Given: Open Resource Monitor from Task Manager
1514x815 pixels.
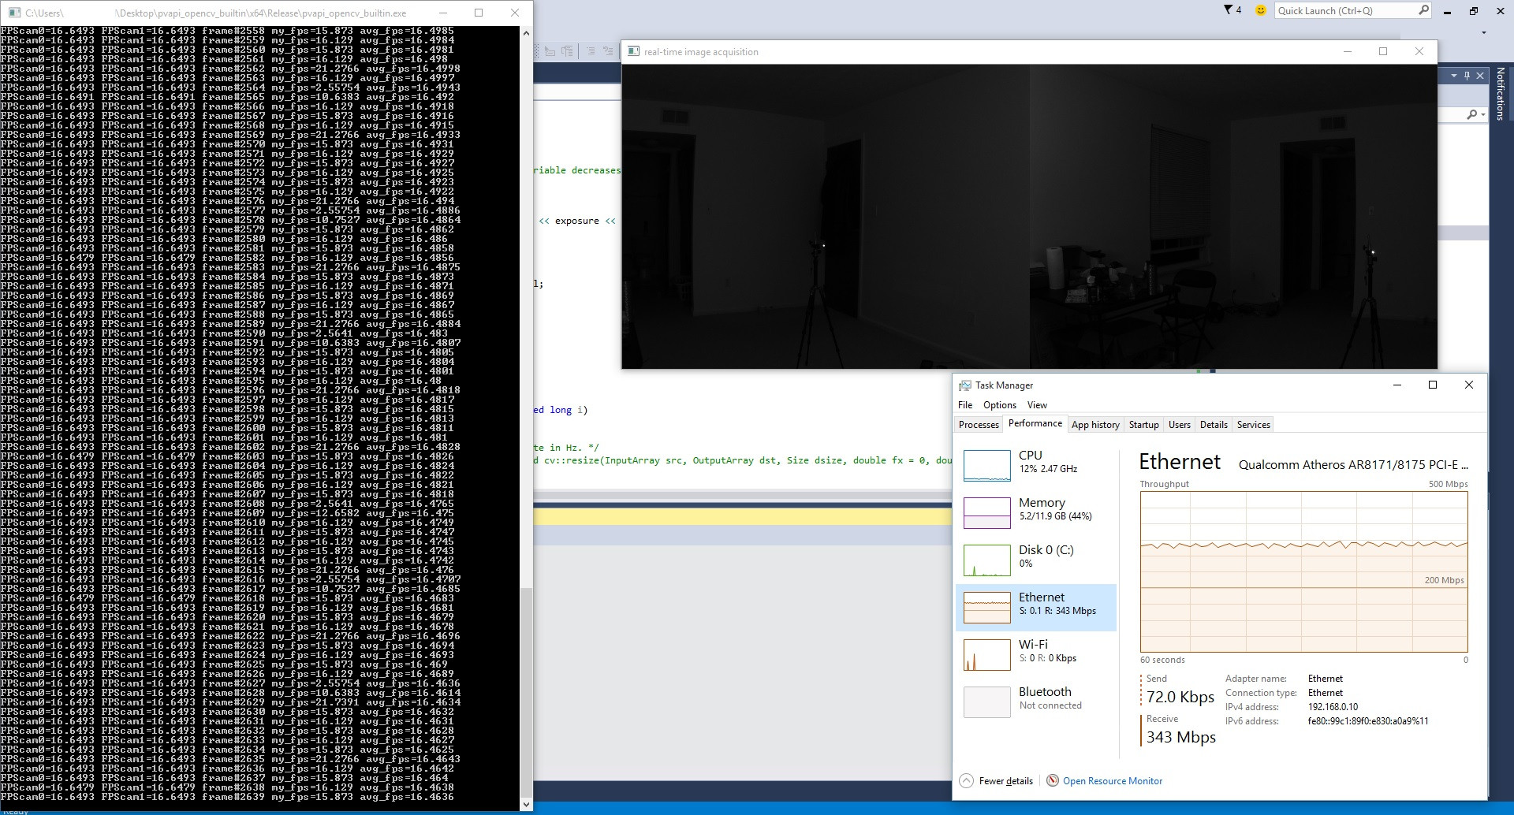Looking at the screenshot, I should point(1113,780).
